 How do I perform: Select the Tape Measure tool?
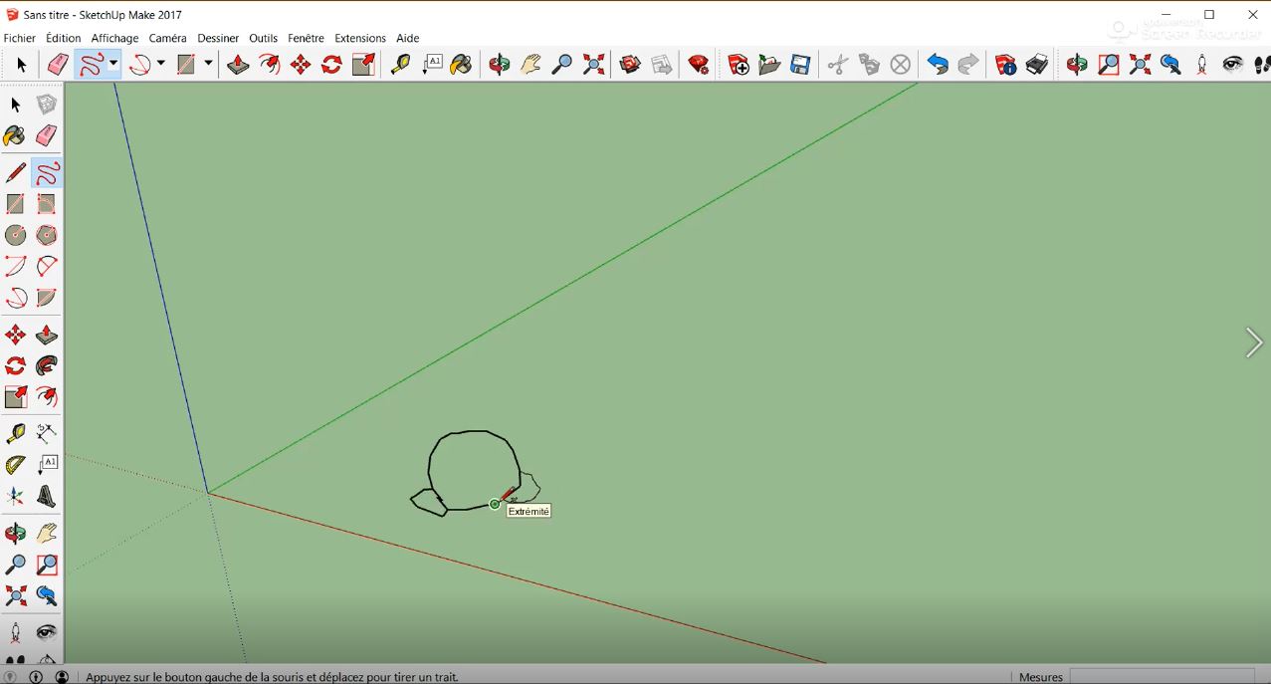click(399, 64)
